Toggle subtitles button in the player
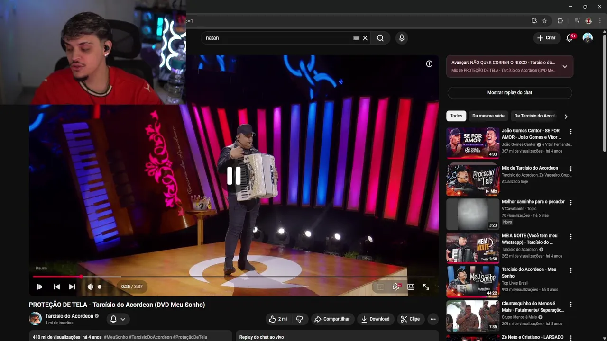 (380, 287)
